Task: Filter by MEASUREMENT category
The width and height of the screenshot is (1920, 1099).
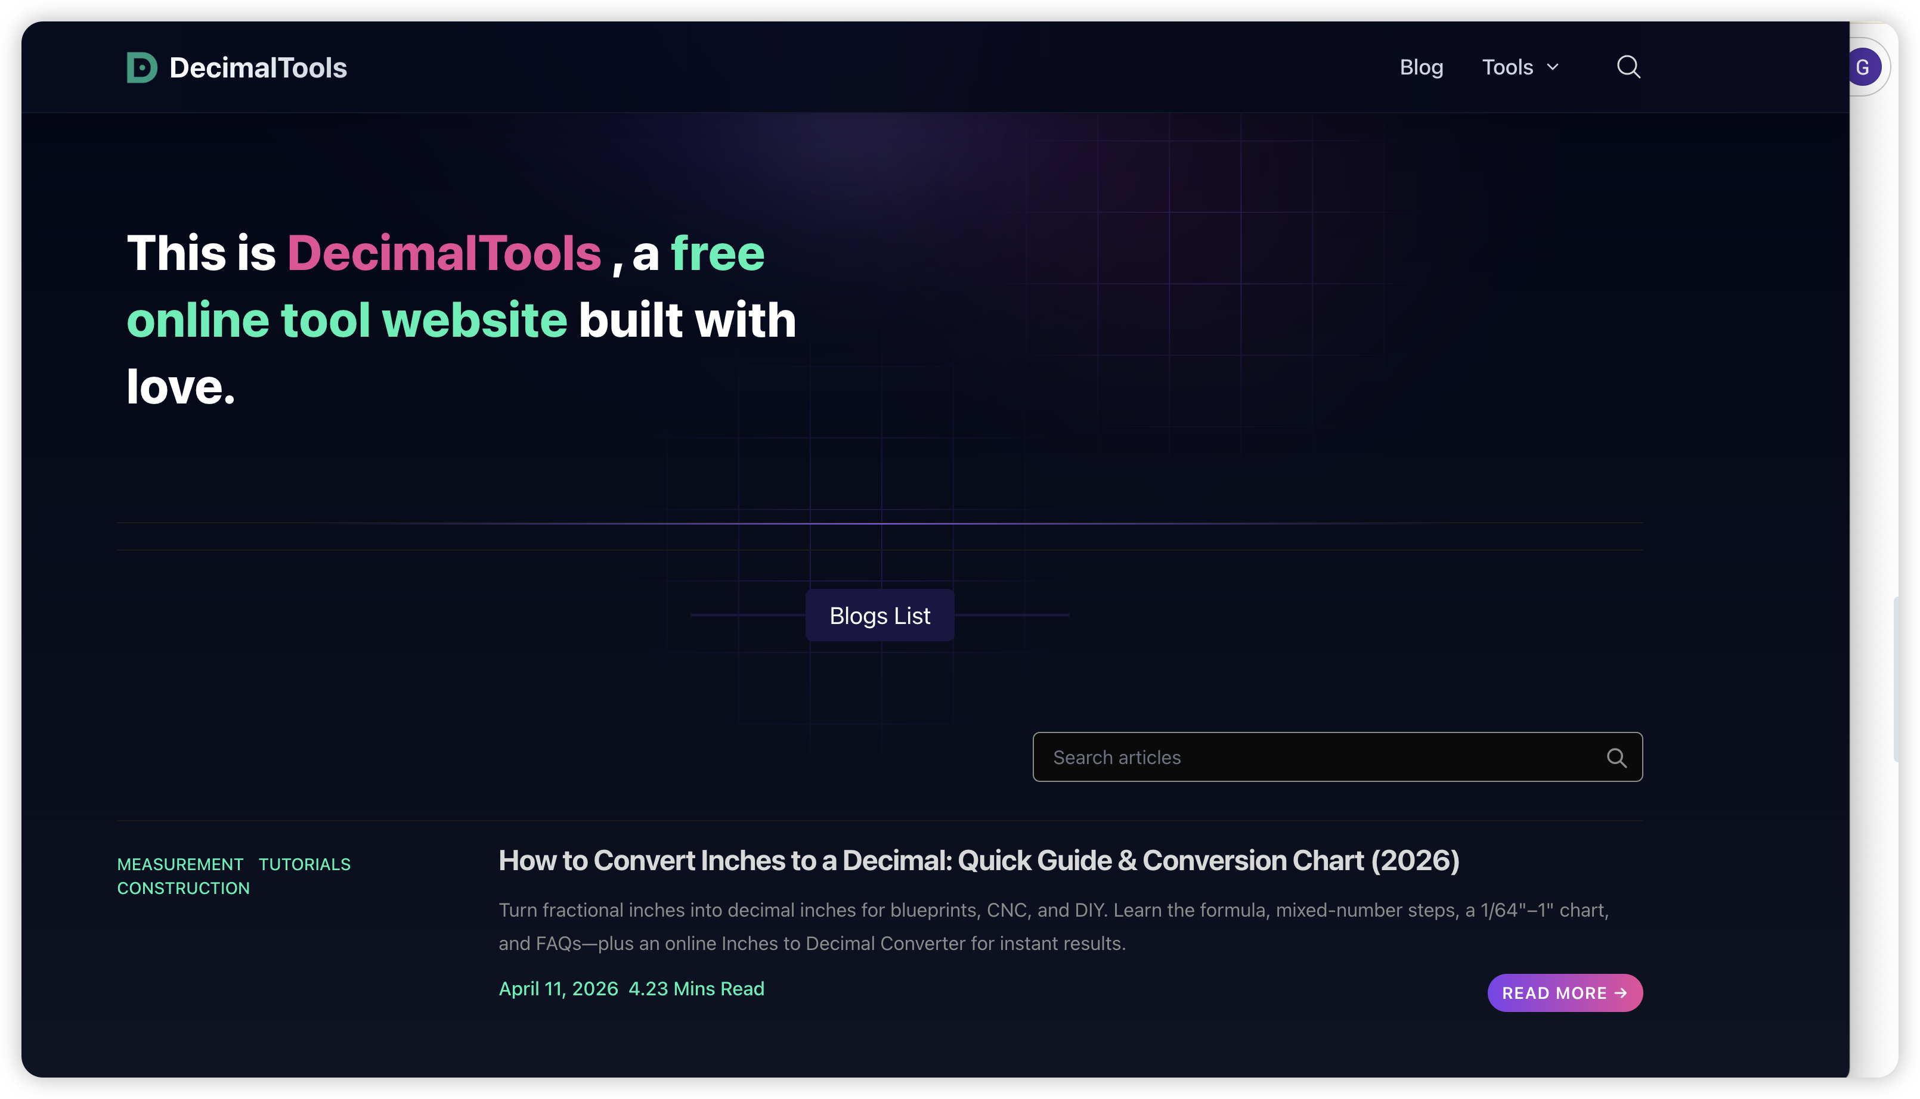Action: coord(179,864)
